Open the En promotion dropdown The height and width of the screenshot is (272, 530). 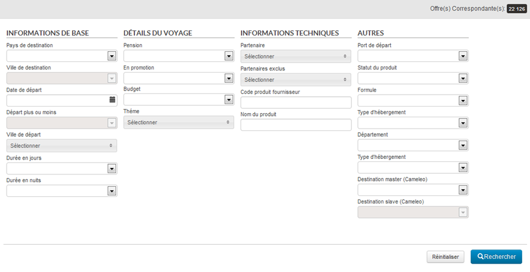[229, 78]
